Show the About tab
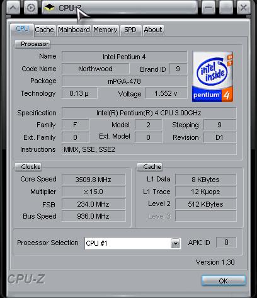257x298 pixels. point(153,30)
